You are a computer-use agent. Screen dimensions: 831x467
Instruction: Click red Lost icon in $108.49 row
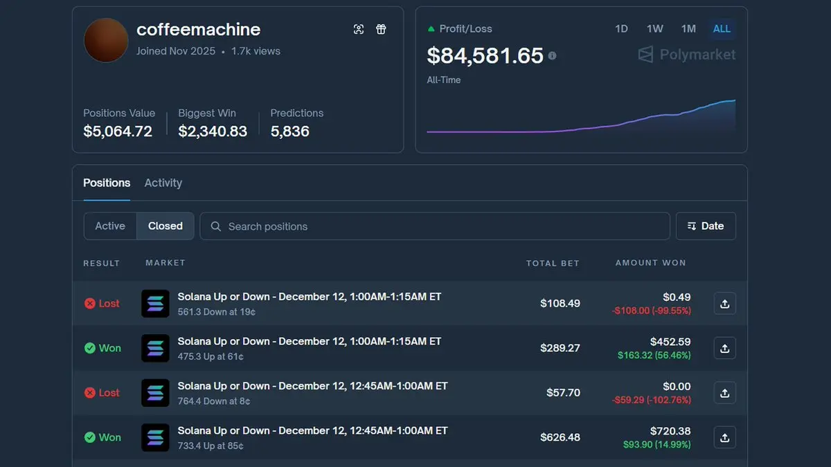click(x=89, y=303)
